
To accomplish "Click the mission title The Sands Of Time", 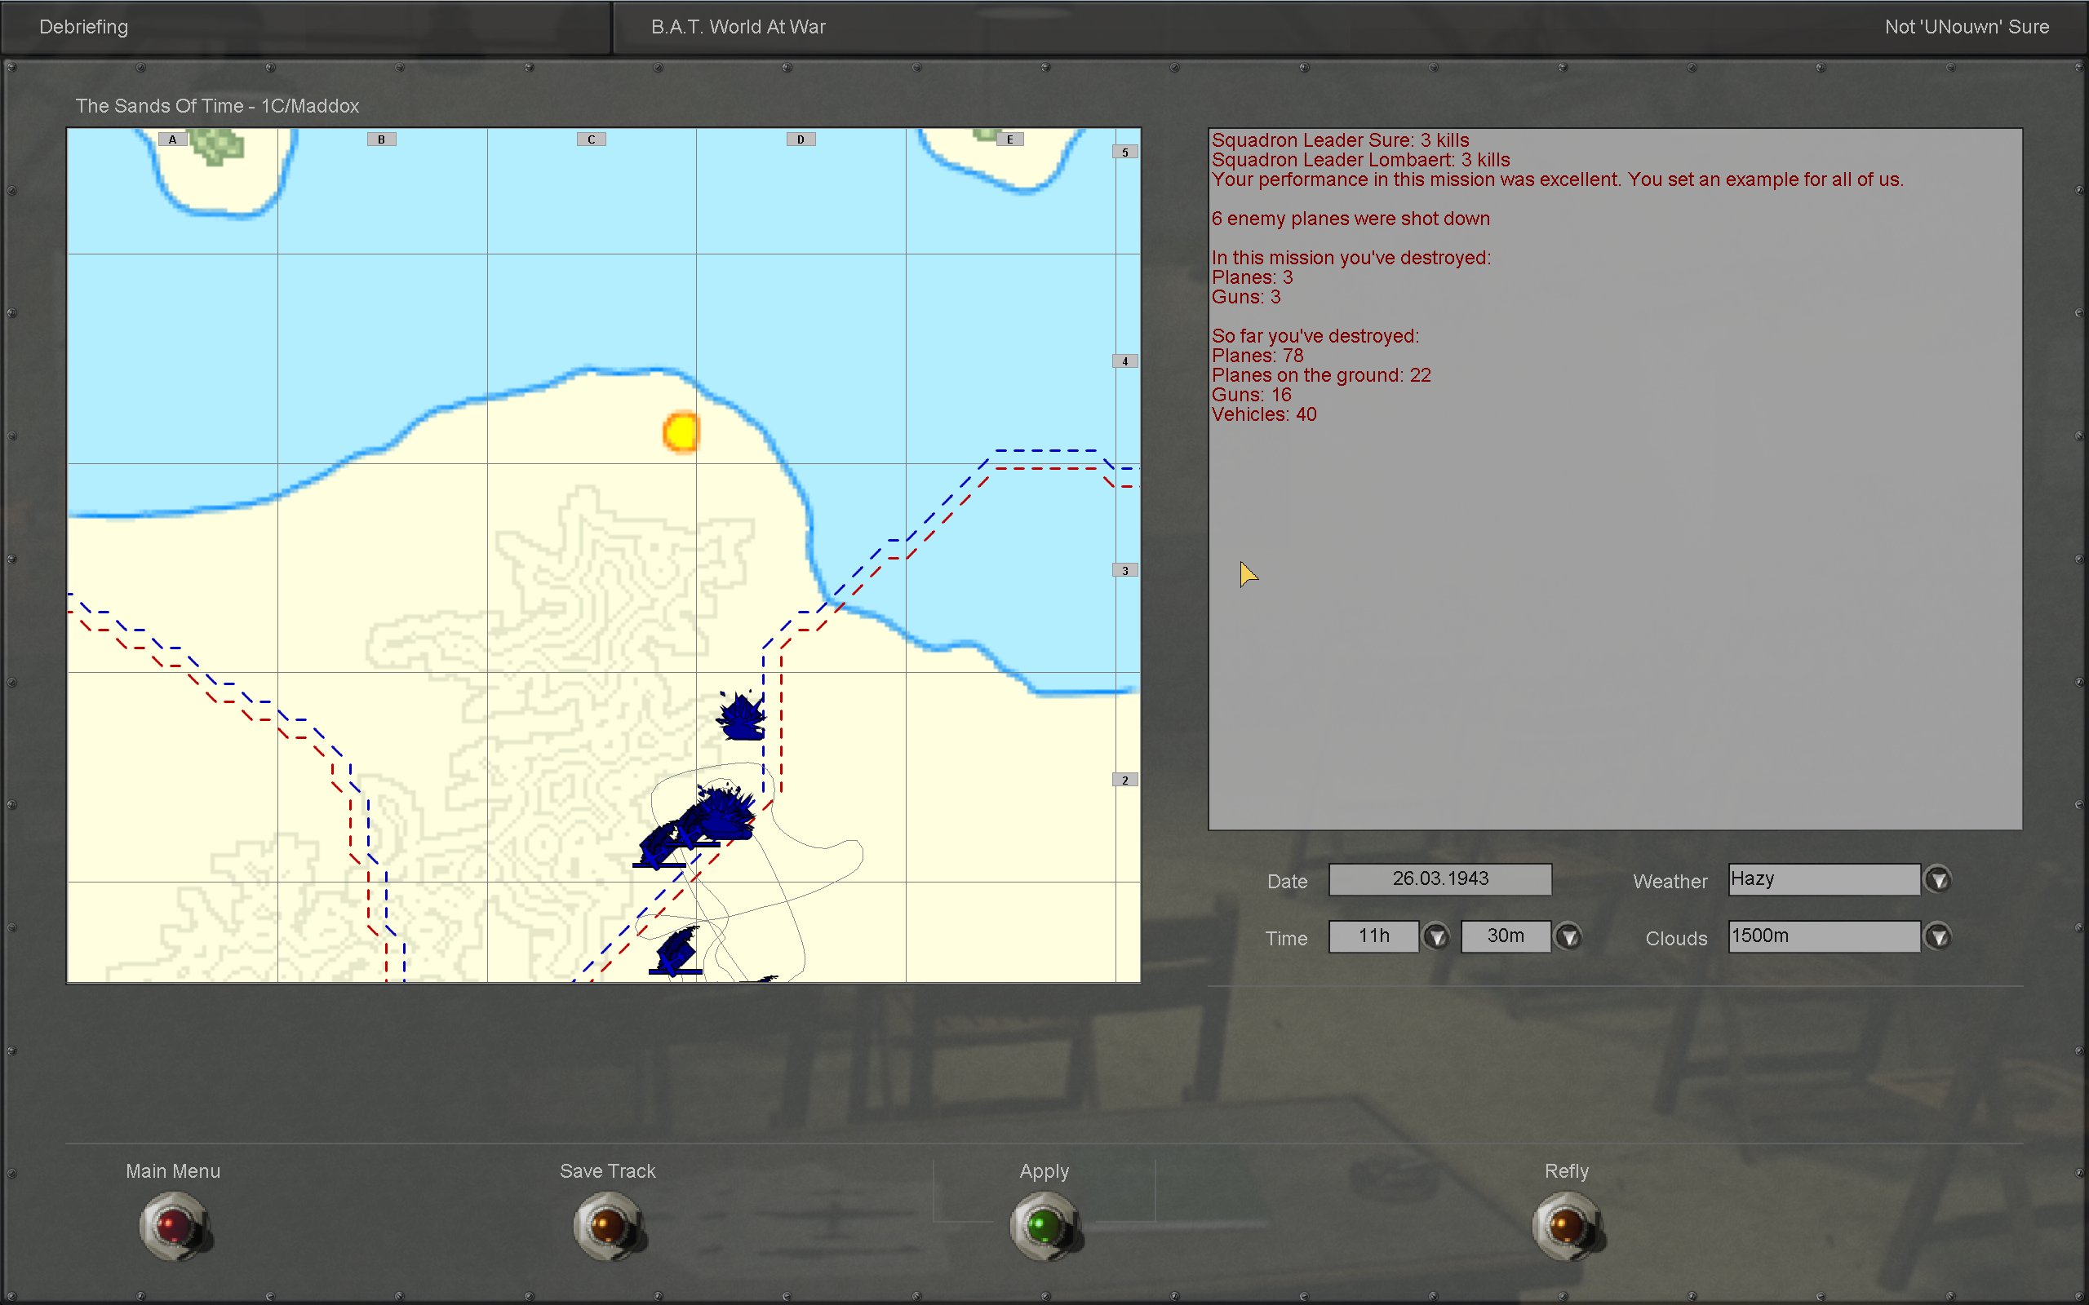I will click(218, 105).
